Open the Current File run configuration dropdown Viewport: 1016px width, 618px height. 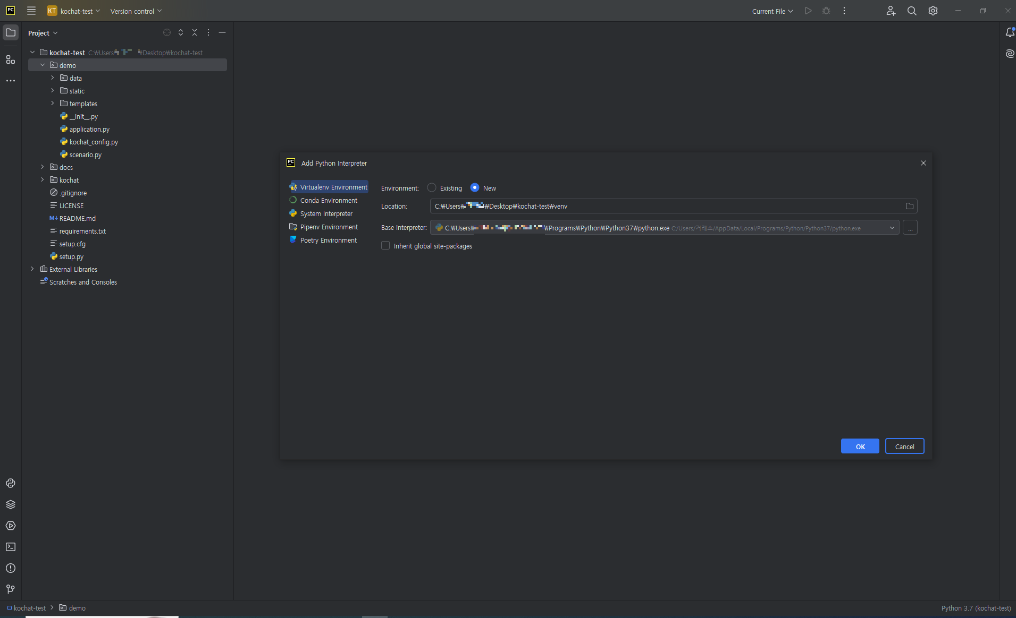[773, 11]
